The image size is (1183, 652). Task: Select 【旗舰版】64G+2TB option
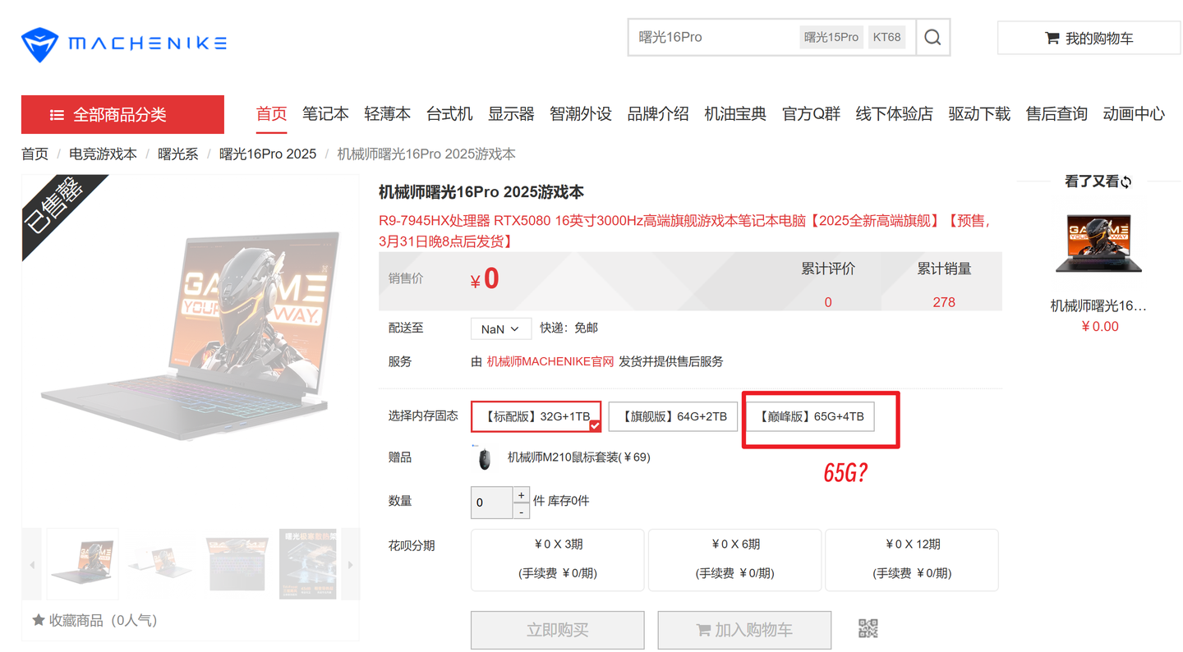point(673,416)
